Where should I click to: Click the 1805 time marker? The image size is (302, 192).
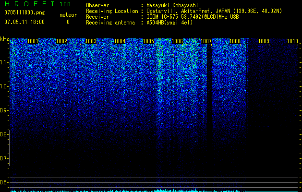click(x=149, y=41)
